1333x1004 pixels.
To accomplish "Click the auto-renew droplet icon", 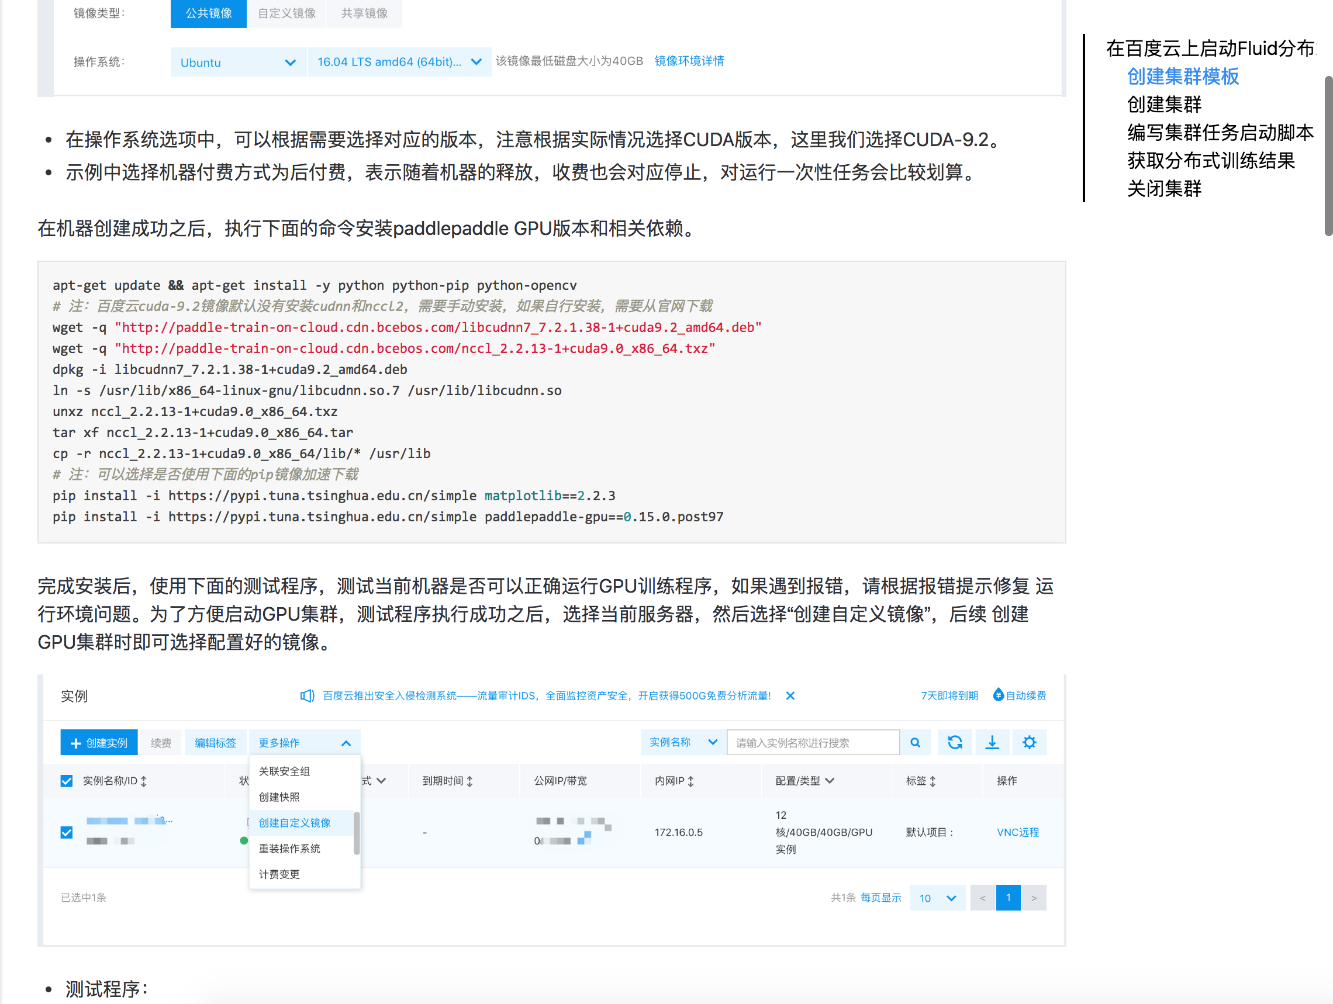I will pos(997,695).
